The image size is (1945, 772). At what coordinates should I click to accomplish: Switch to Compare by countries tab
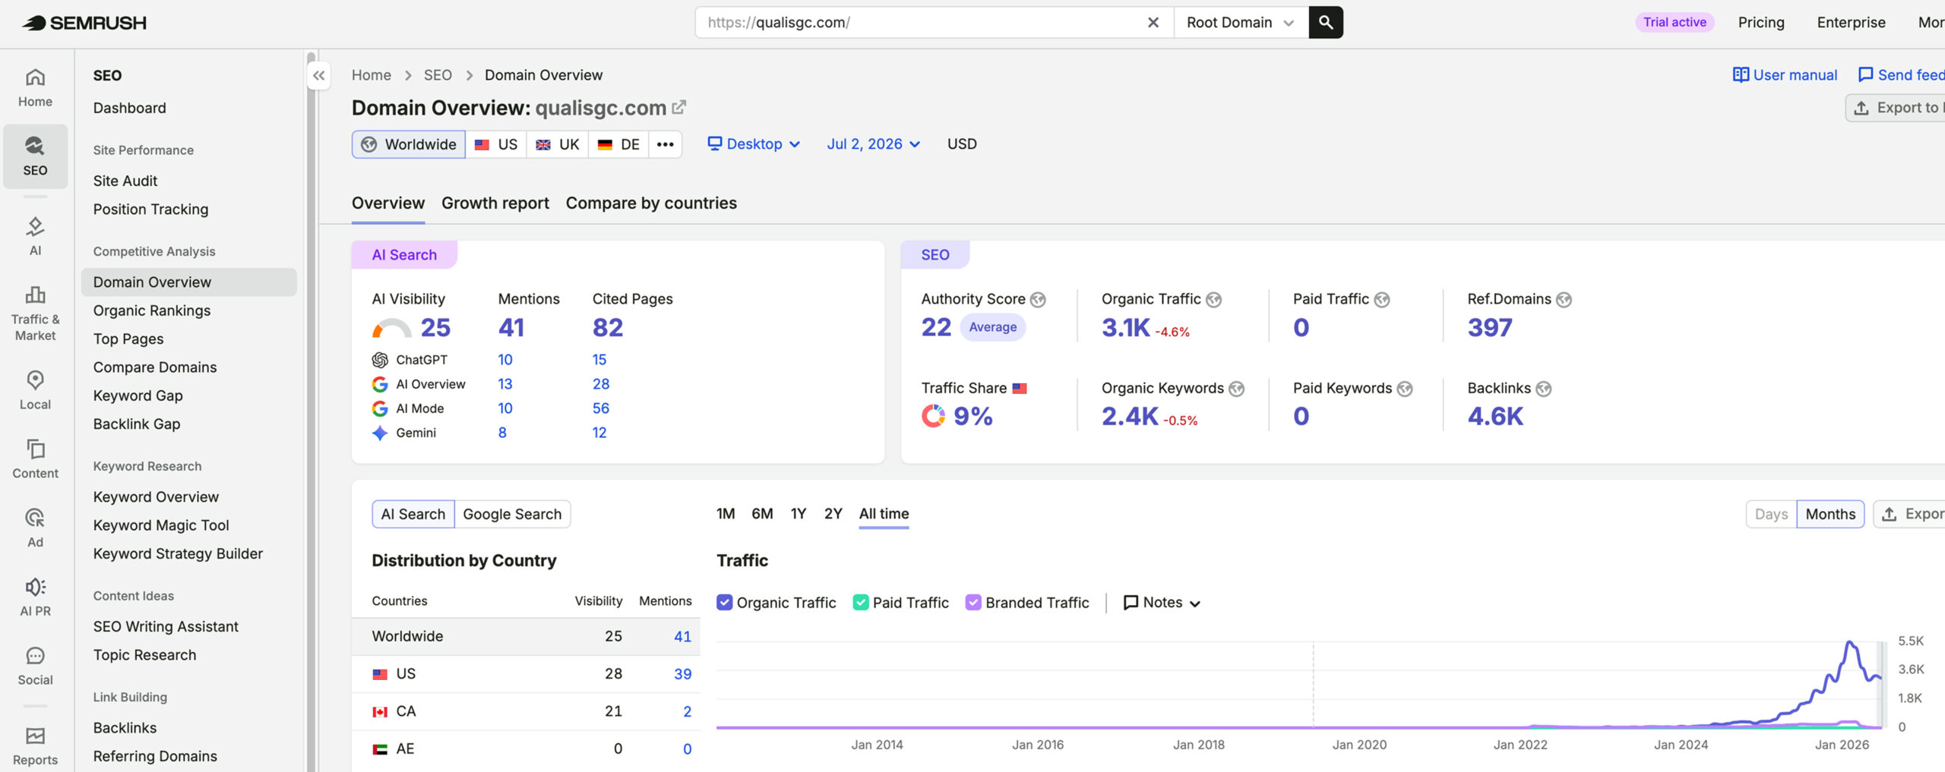point(651,203)
